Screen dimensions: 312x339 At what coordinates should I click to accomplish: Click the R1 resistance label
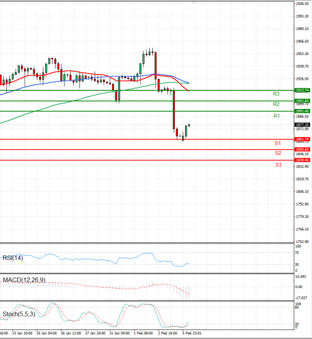277,116
